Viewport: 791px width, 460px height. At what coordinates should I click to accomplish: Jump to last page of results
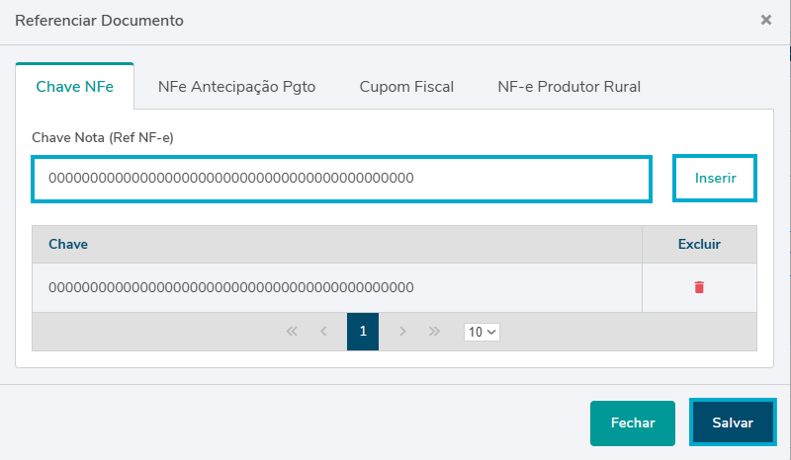[x=434, y=332]
